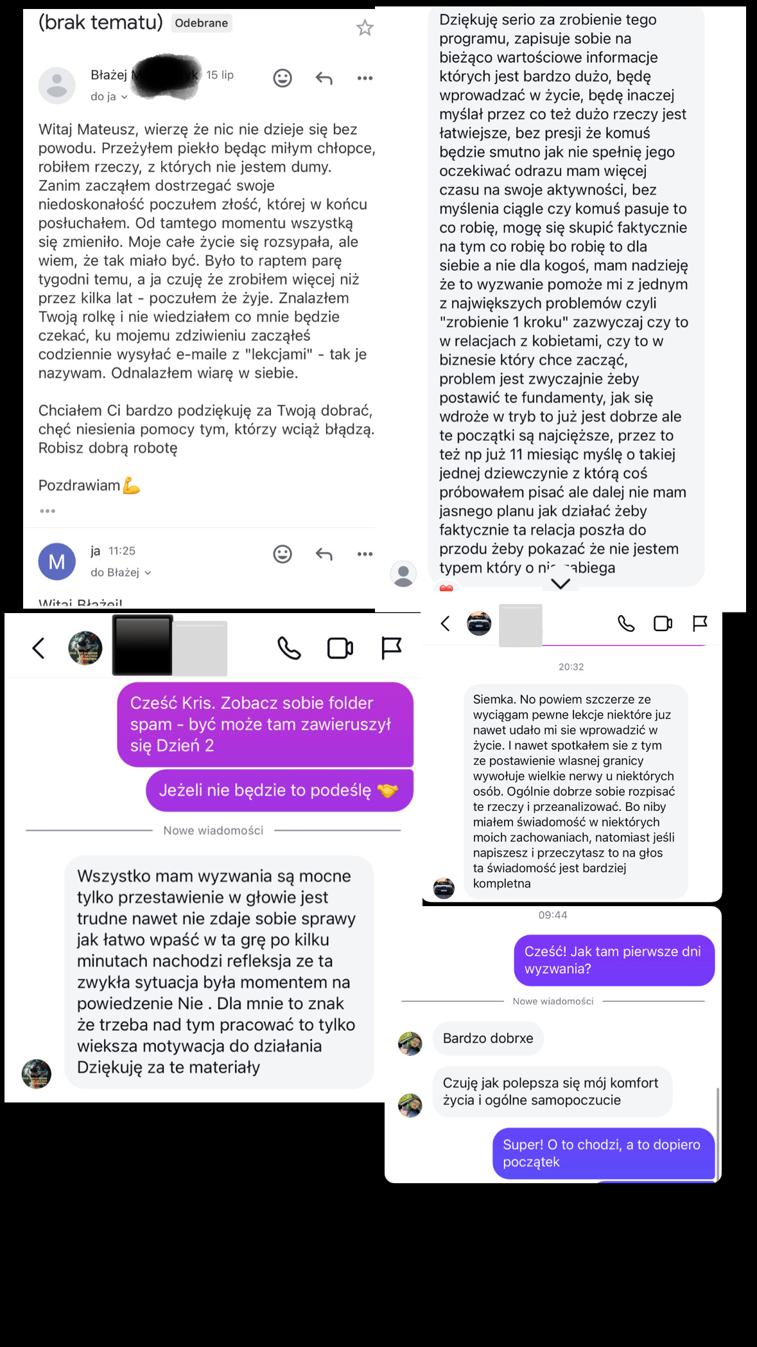Expand recipient details under Błażej's name
Image resolution: width=757 pixels, height=1347 pixels.
109,97
